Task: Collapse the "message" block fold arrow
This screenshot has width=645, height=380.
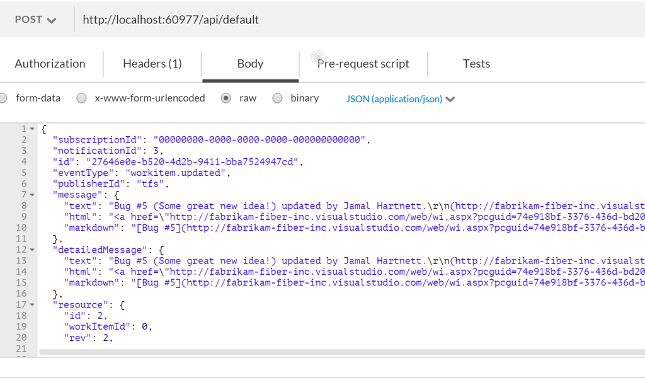Action: [32, 195]
